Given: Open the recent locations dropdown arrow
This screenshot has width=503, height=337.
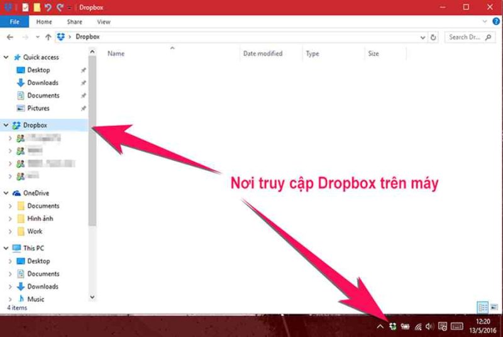Looking at the screenshot, I should pos(38,37).
